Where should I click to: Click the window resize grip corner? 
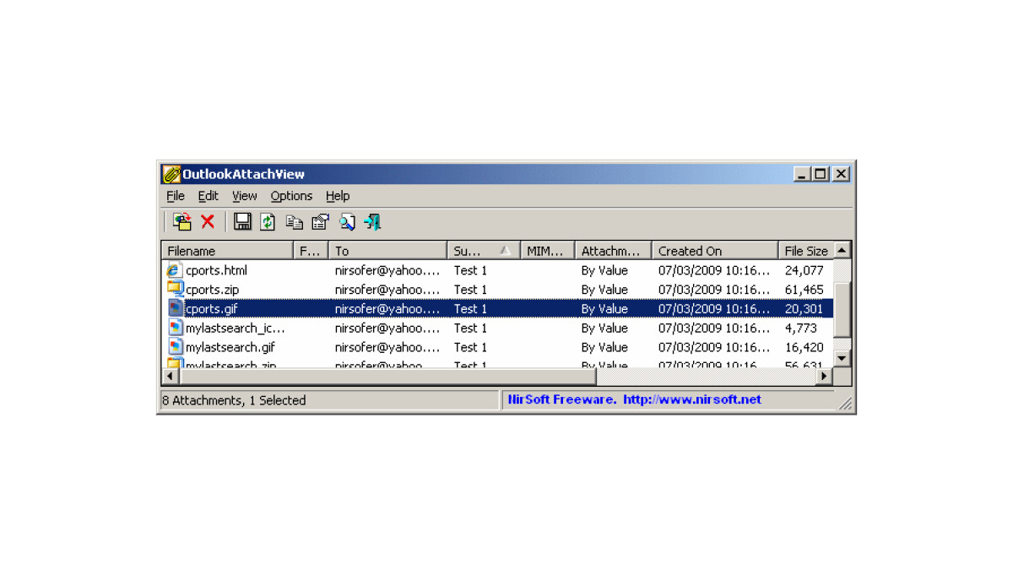845,404
